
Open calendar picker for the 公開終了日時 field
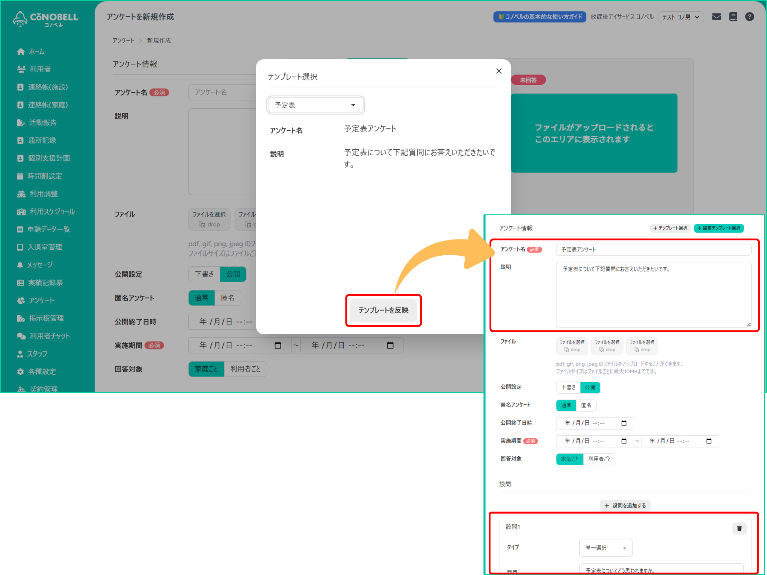624,423
